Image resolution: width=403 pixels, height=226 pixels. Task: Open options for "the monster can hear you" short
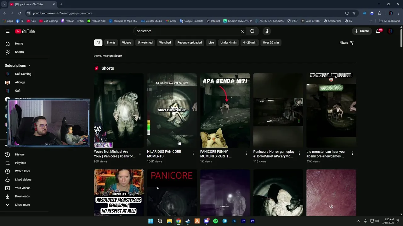(352, 153)
